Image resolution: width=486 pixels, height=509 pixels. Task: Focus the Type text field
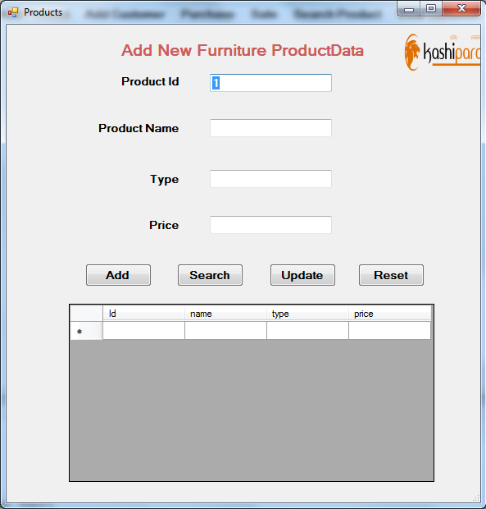270,179
